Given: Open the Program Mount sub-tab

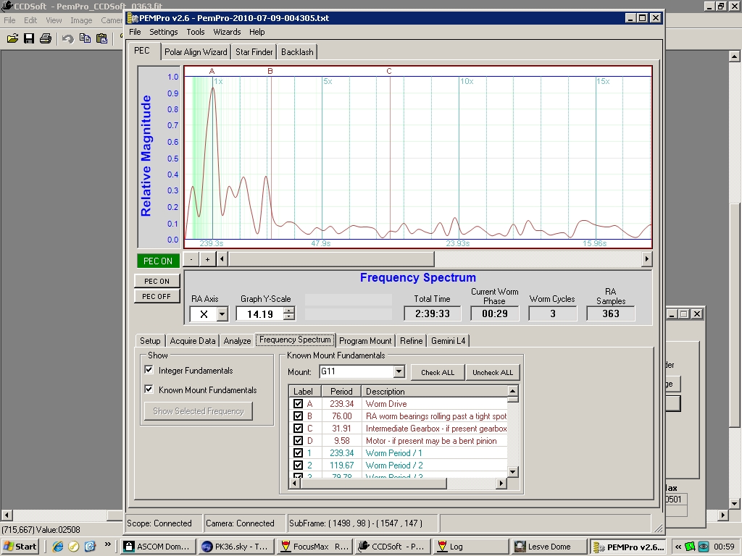Looking at the screenshot, I should point(365,340).
